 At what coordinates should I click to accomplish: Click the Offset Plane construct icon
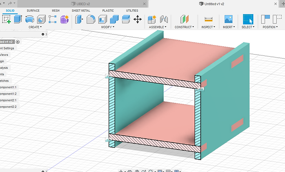tap(185, 19)
